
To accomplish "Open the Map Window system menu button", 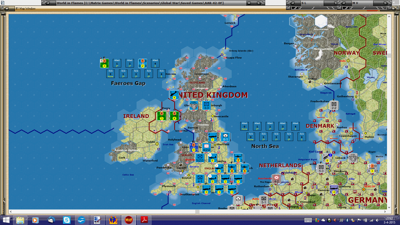I will (x=7, y=8).
